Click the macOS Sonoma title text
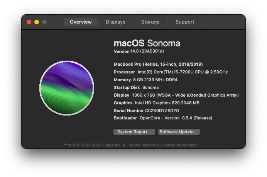Image resolution: width=267 pixels, height=177 pixels. [147, 43]
